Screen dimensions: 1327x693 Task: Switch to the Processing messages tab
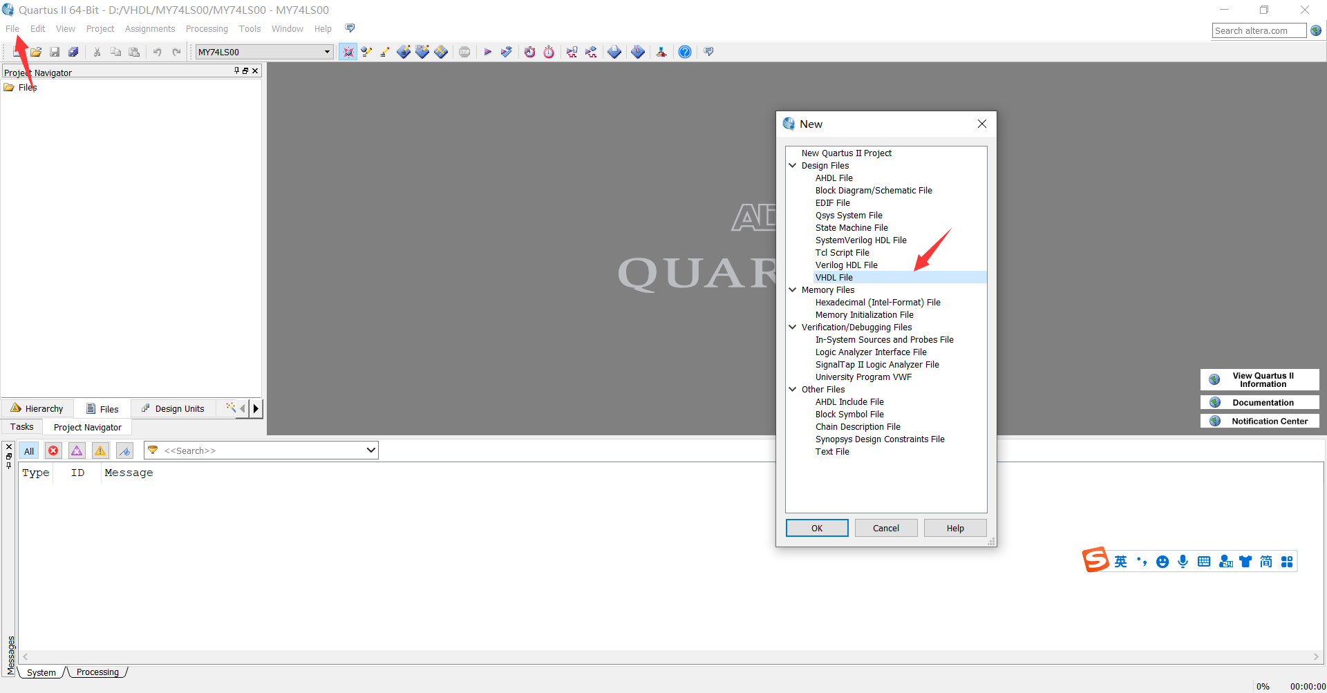[97, 672]
